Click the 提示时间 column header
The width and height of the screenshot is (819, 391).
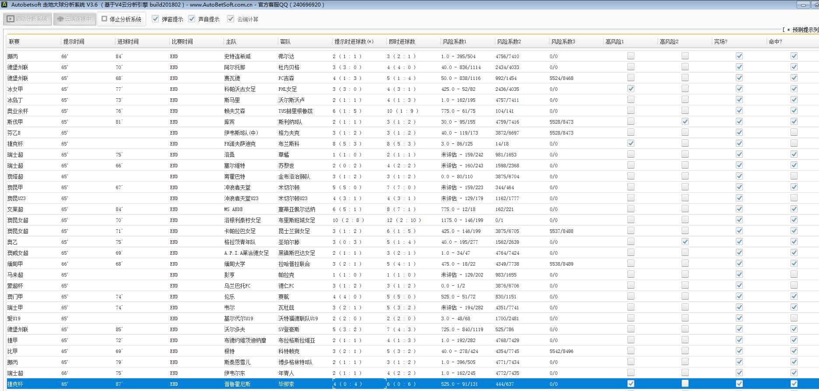tap(73, 42)
